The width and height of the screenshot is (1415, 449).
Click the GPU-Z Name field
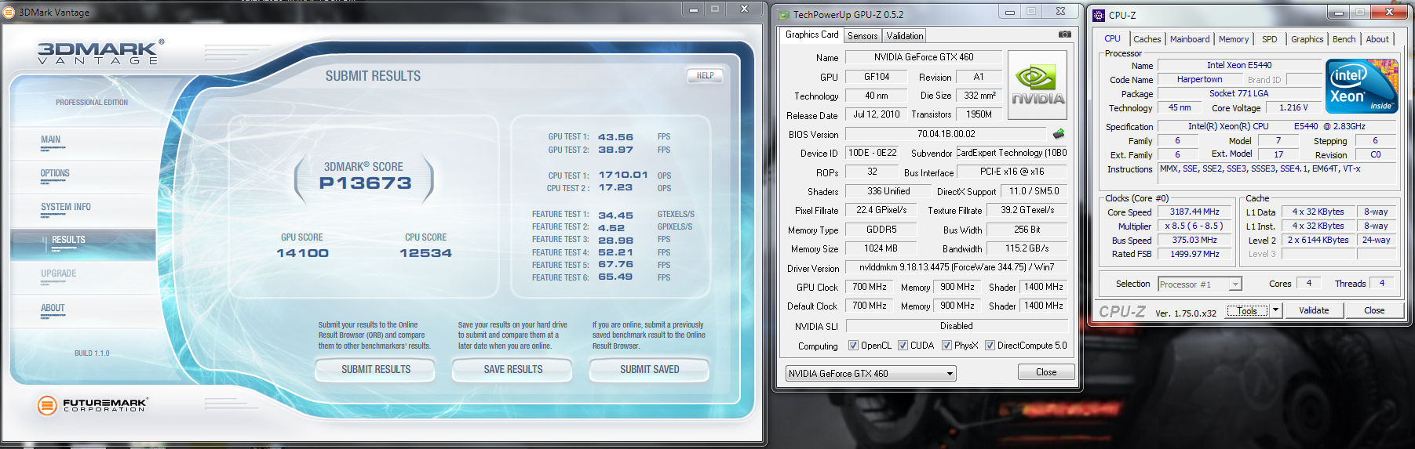[x=923, y=57]
